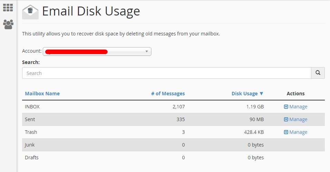The height and width of the screenshot is (172, 330).
Task: Click the Sent mailbox name
Action: (x=30, y=119)
